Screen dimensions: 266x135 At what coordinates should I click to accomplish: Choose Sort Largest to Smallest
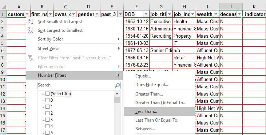(74, 30)
